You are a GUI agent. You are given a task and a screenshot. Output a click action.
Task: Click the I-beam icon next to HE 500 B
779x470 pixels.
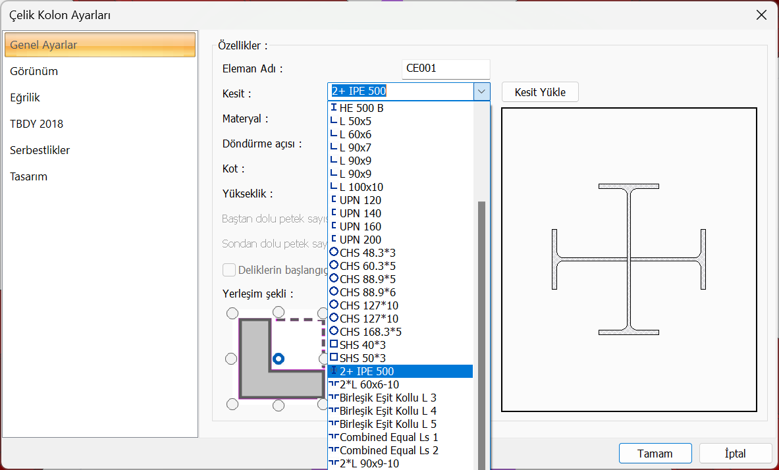tap(334, 108)
